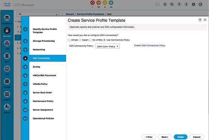Click Service Profile Templates breadcrumb

[x=90, y=14]
